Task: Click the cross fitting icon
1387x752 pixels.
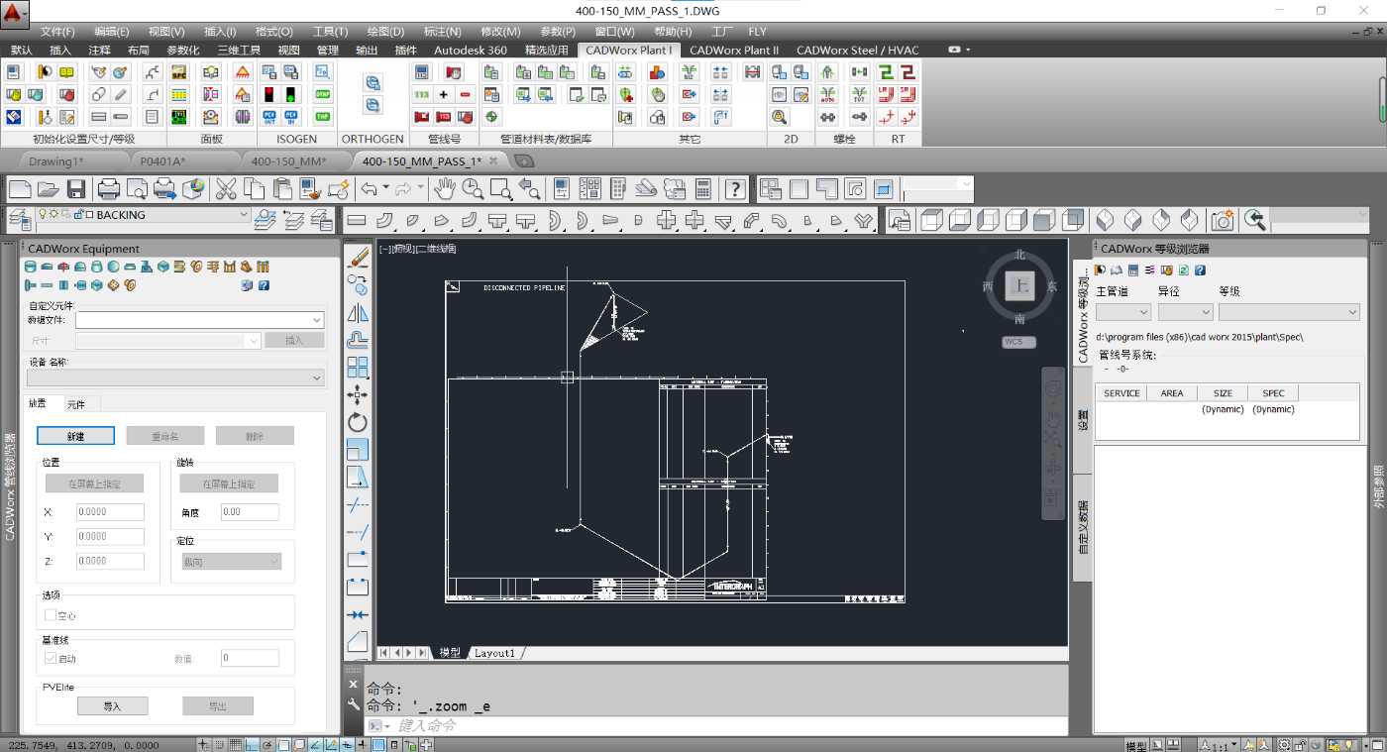Action: 668,220
